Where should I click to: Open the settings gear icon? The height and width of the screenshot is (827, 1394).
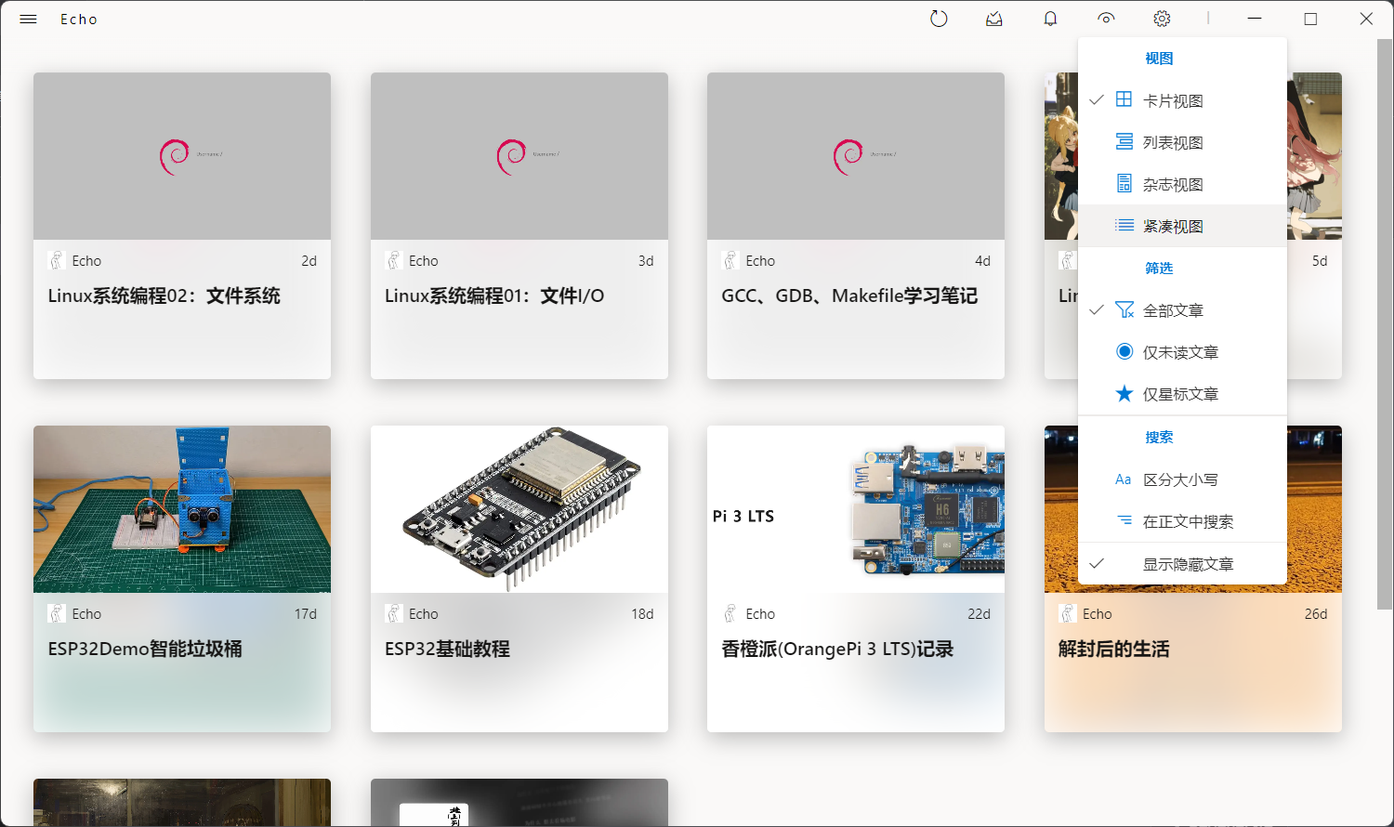pyautogui.click(x=1162, y=19)
